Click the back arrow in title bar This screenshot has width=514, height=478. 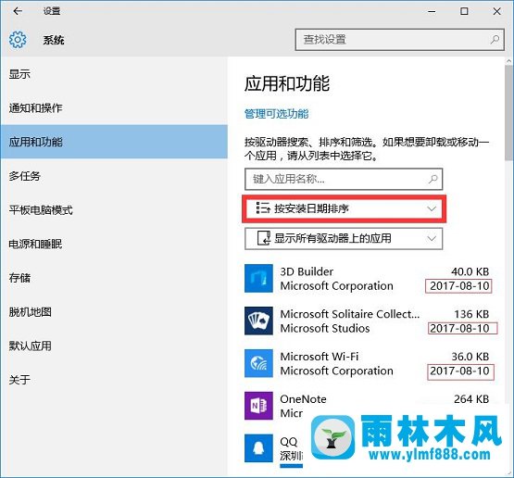pos(18,11)
